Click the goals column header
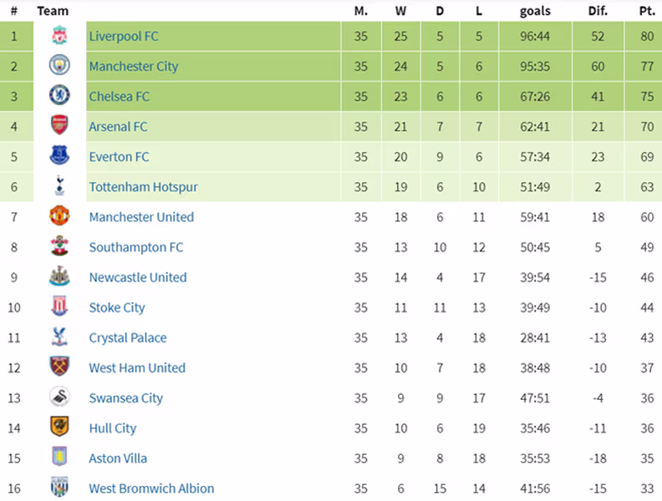This screenshot has height=501, width=662. pyautogui.click(x=535, y=12)
